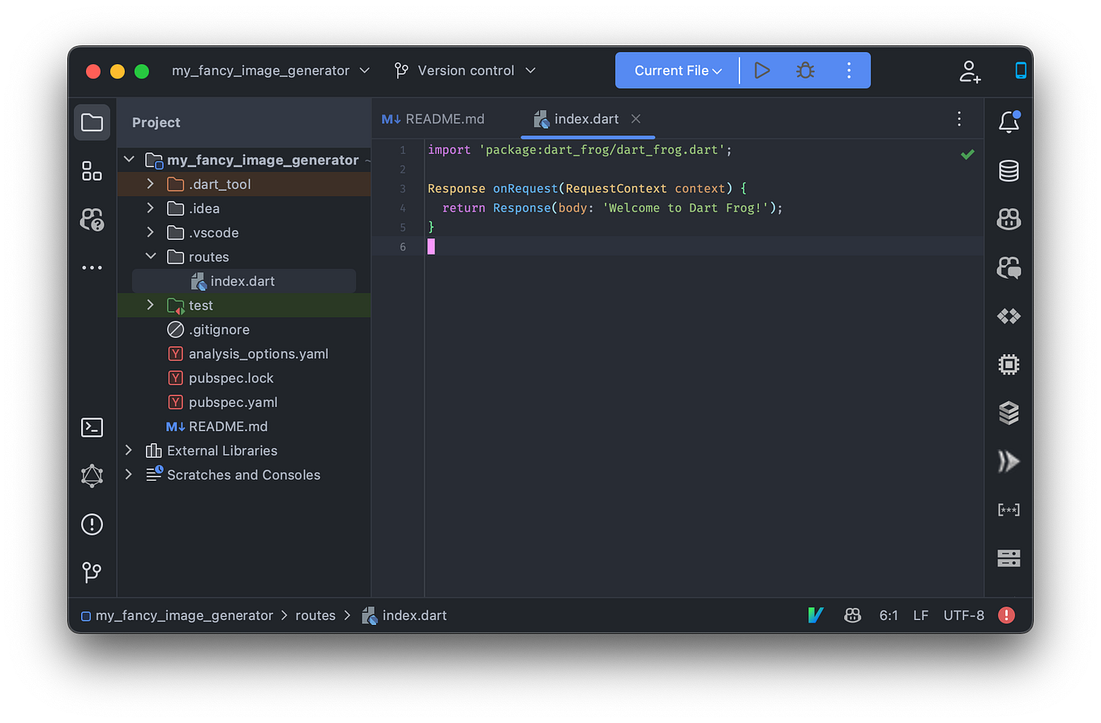The width and height of the screenshot is (1101, 723).
Task: Open the Structure tool window
Action: (x=92, y=171)
